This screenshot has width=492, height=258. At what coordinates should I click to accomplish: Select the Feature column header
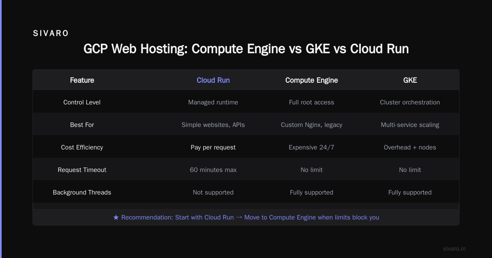(x=82, y=80)
